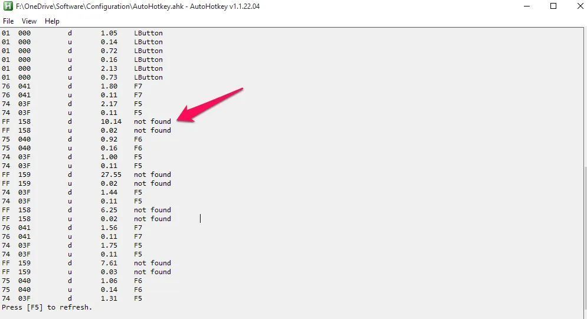Click the elapsed value 10.14
This screenshot has height=319, width=587.
point(111,121)
